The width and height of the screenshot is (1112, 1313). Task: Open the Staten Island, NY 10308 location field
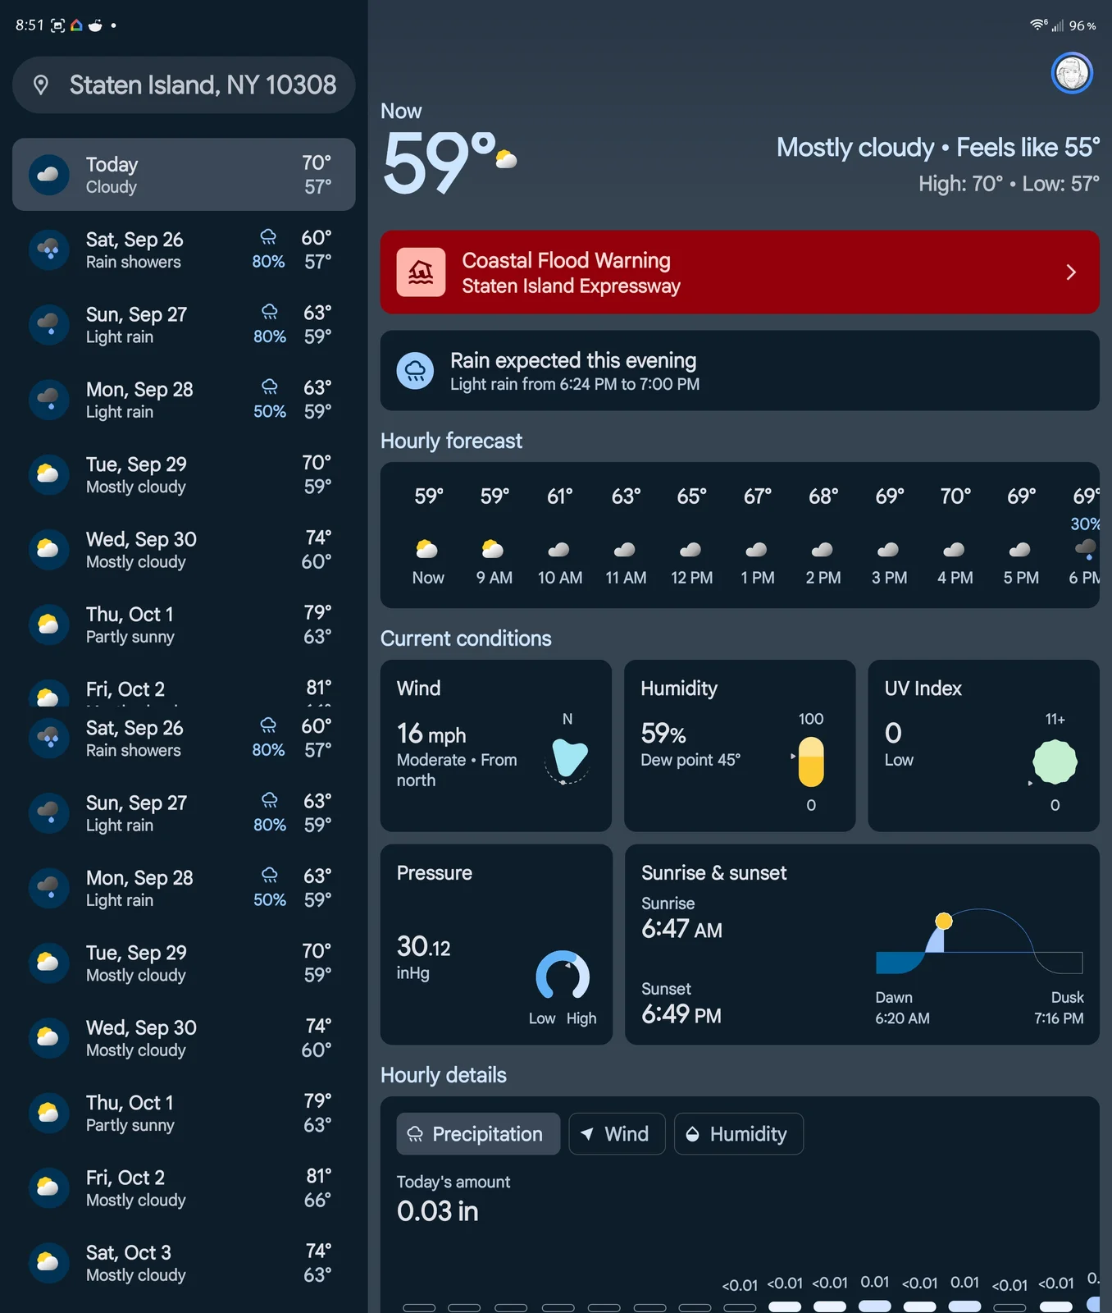pyautogui.click(x=184, y=85)
